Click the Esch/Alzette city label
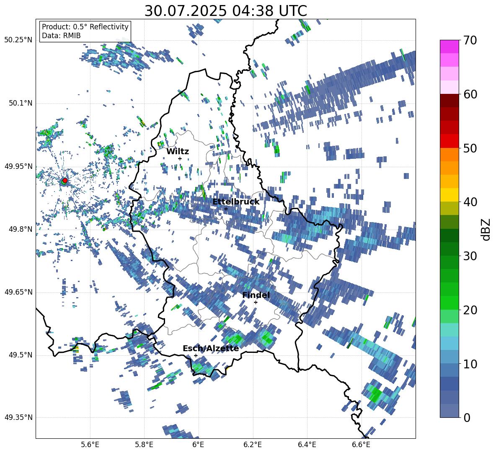The height and width of the screenshot is (453, 496). (x=211, y=349)
